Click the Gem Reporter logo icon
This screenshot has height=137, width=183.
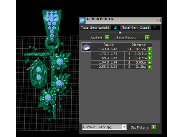click(x=82, y=21)
